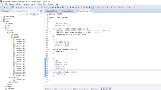
Task: Minimize the Navigator view panel
Action: pyautogui.click(x=38, y=11)
